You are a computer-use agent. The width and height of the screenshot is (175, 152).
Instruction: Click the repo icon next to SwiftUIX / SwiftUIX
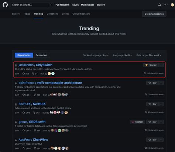(x=16, y=104)
